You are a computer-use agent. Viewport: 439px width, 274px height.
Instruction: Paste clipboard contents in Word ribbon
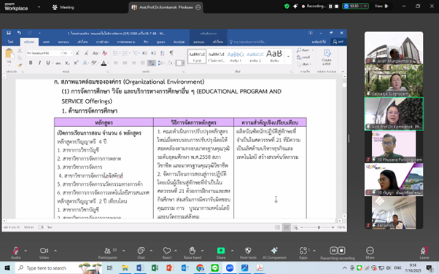[x=9, y=55]
